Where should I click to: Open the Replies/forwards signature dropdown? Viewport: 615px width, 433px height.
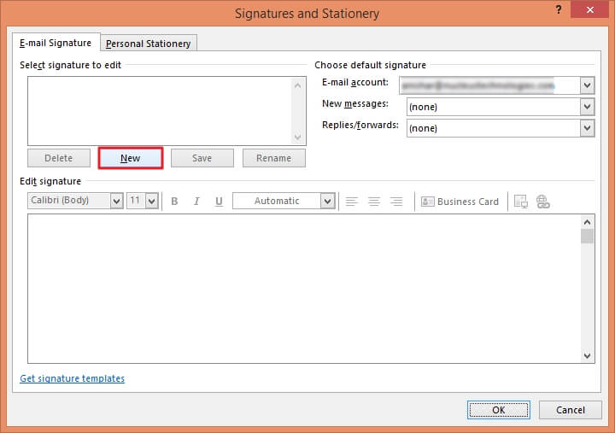(x=587, y=128)
